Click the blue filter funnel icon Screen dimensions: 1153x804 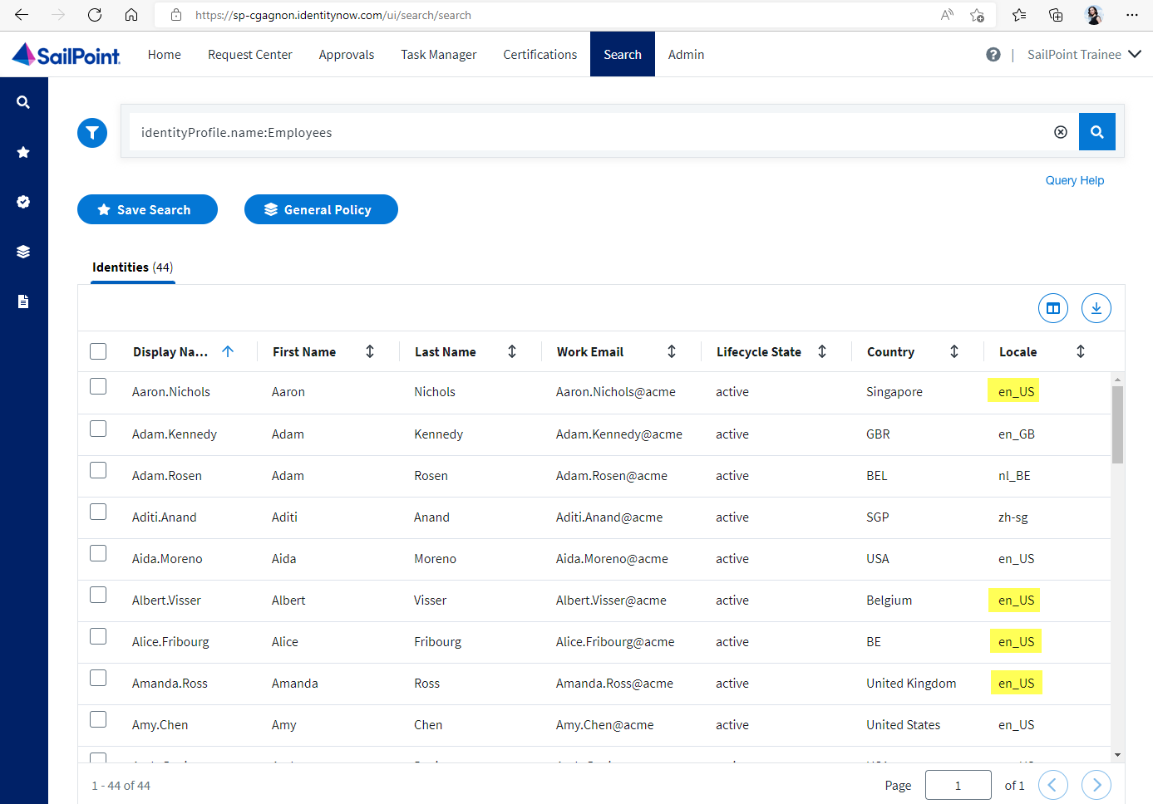point(92,132)
